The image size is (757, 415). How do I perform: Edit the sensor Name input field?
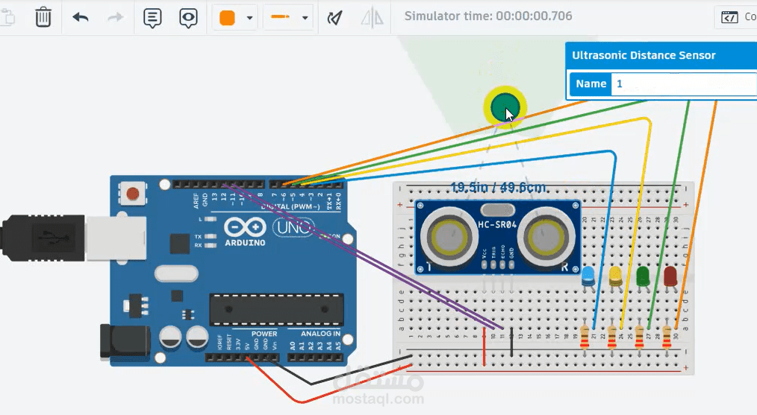pos(684,84)
